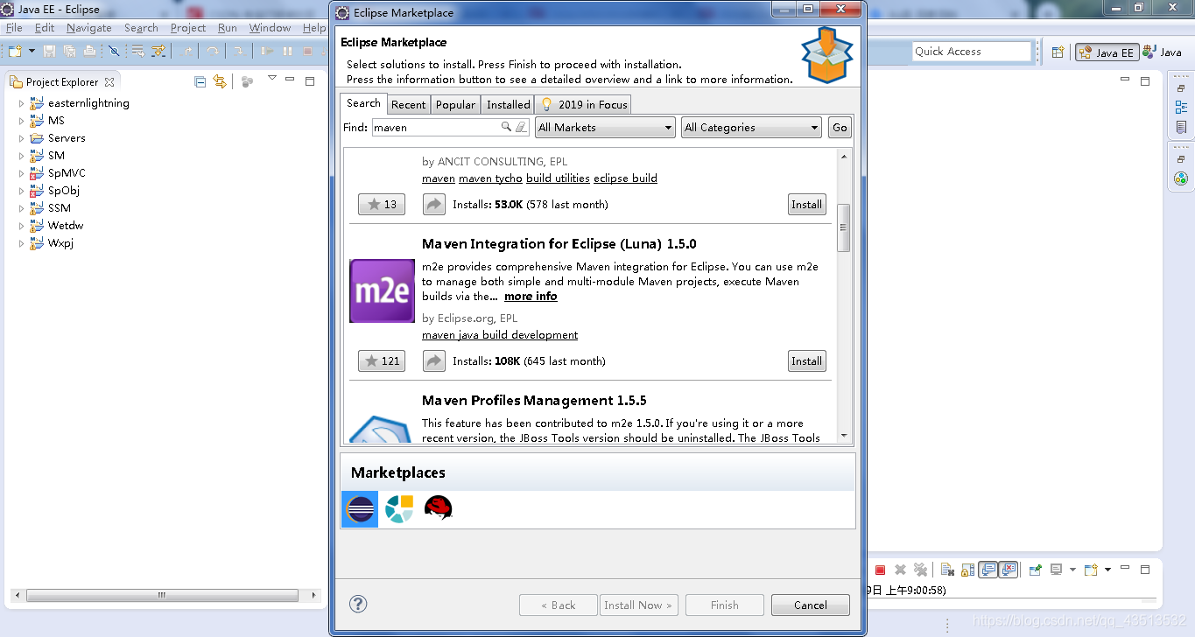Open the Project menu

(x=188, y=28)
